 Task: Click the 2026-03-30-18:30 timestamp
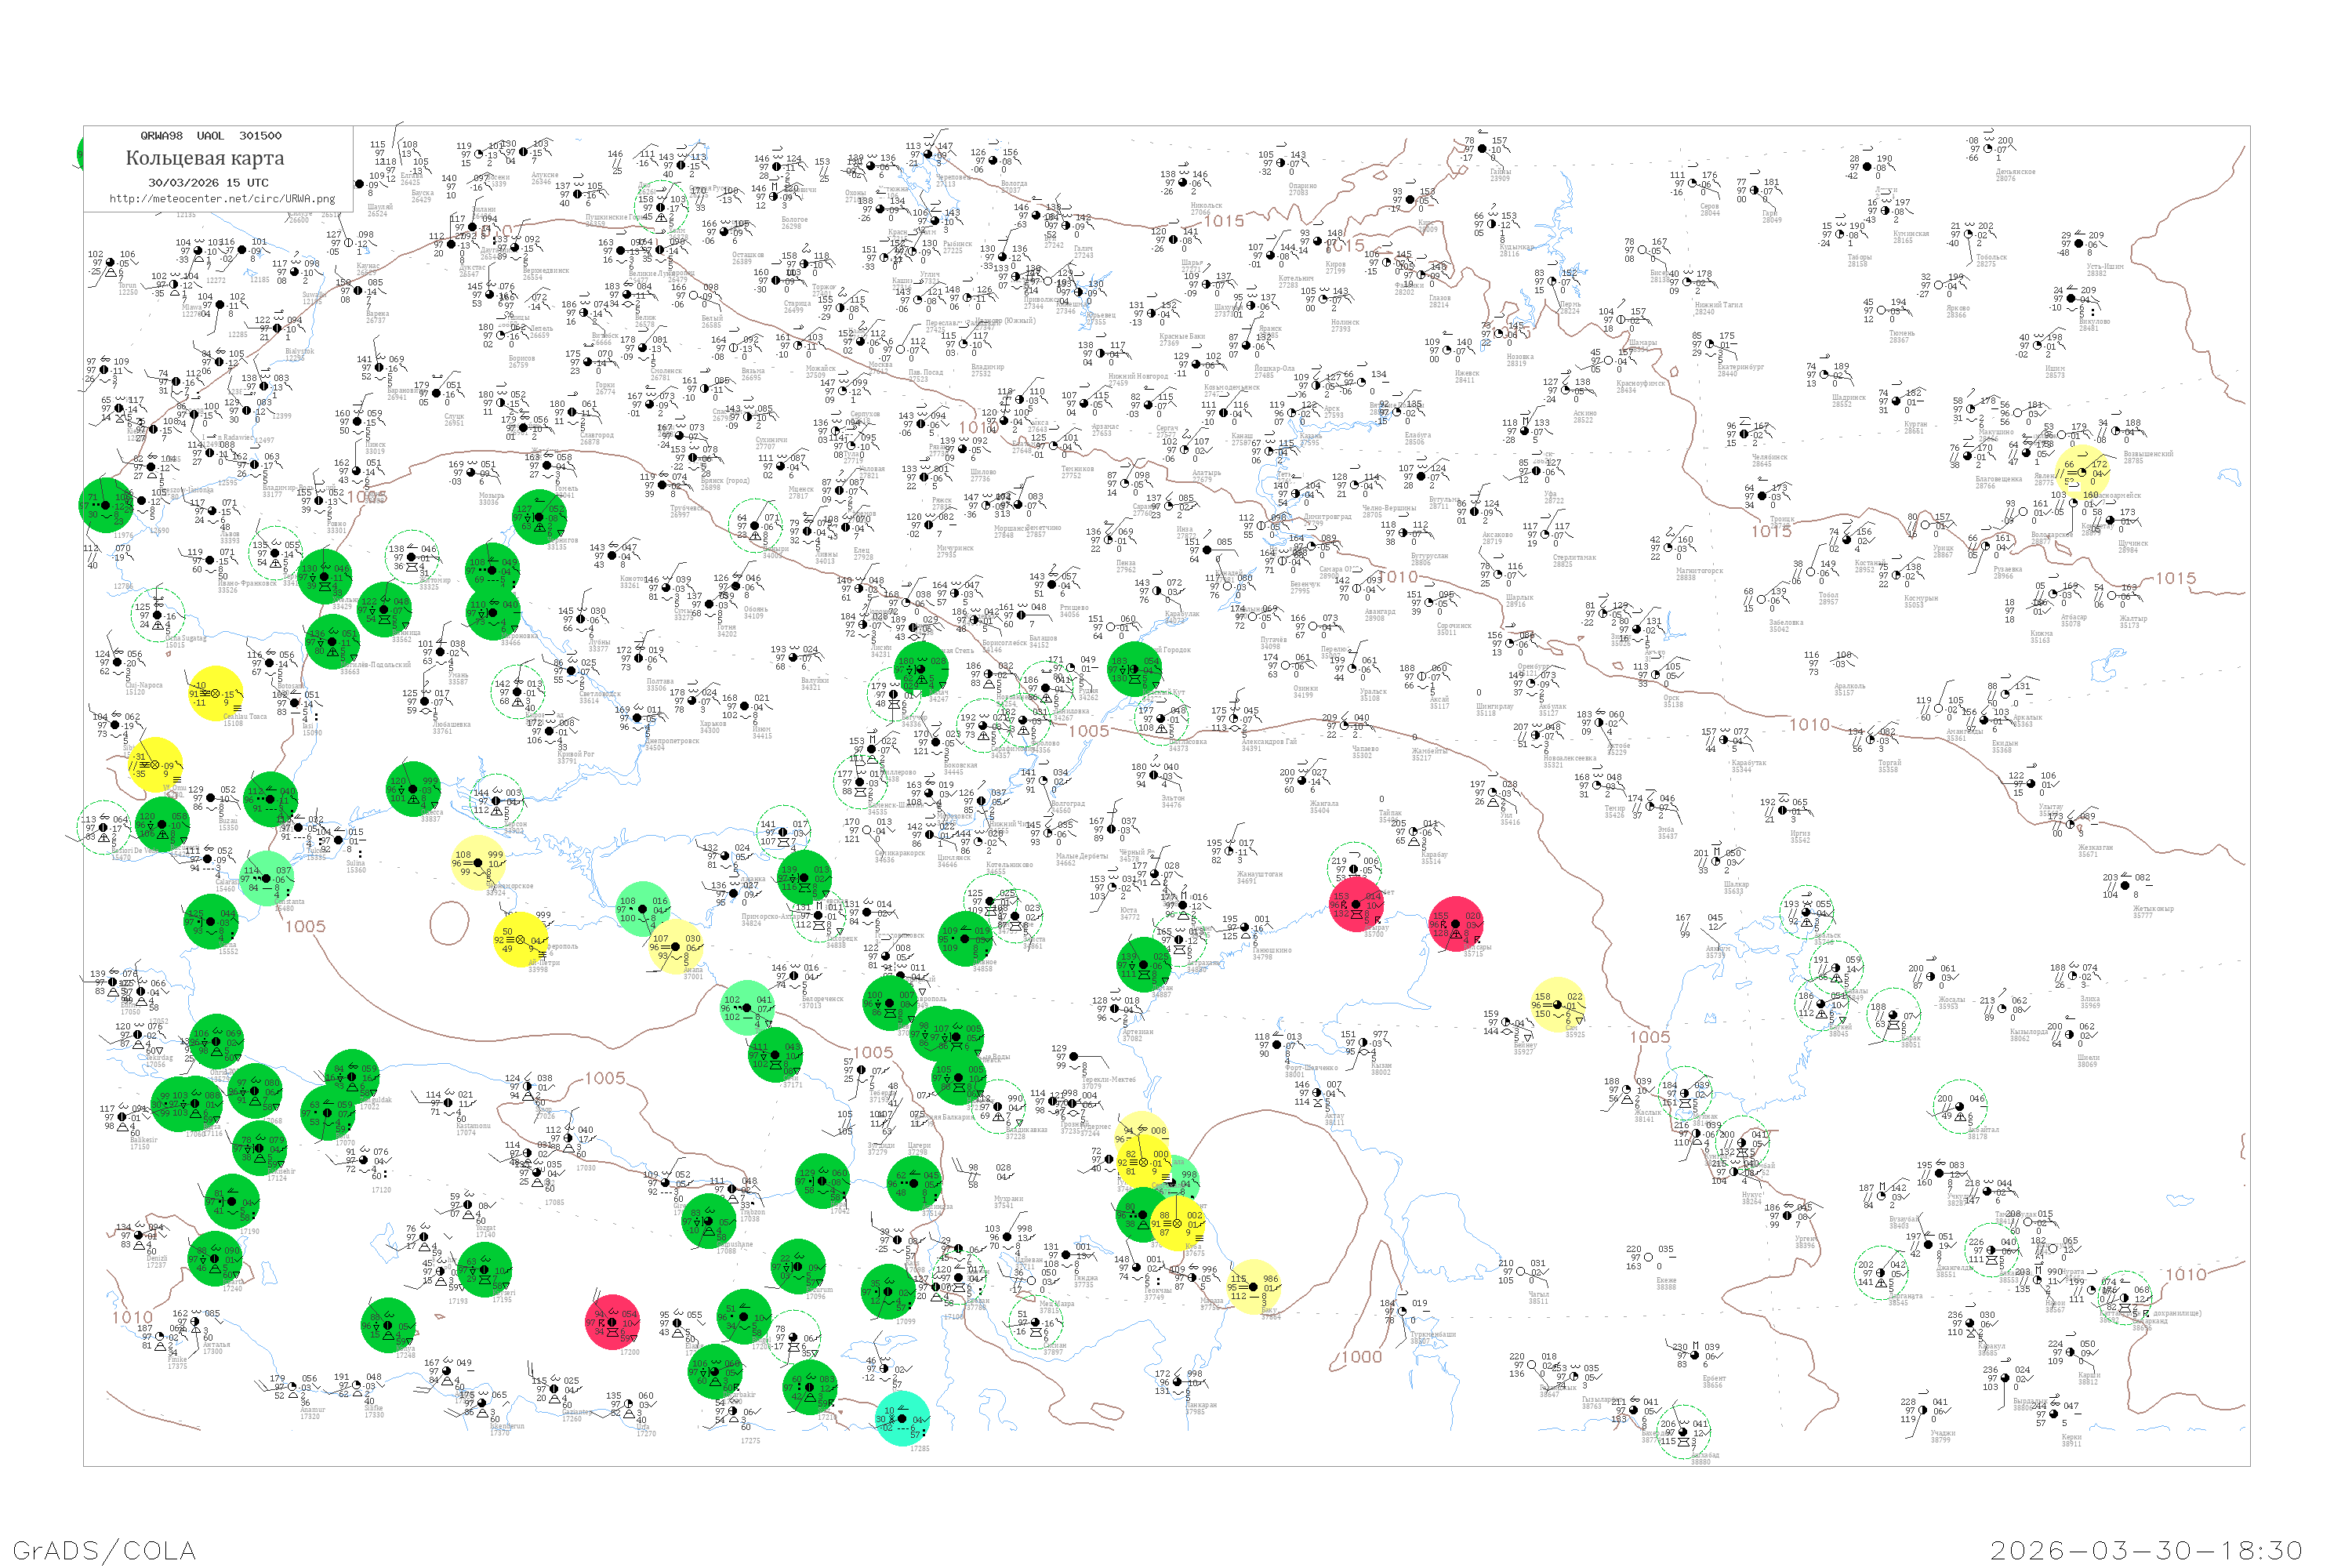pyautogui.click(x=2146, y=1550)
